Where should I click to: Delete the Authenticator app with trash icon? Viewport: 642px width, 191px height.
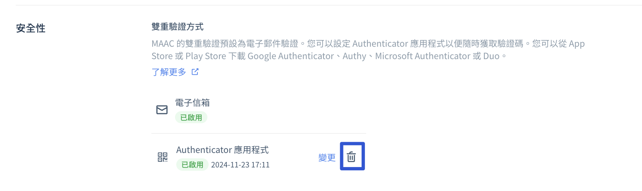point(352,157)
